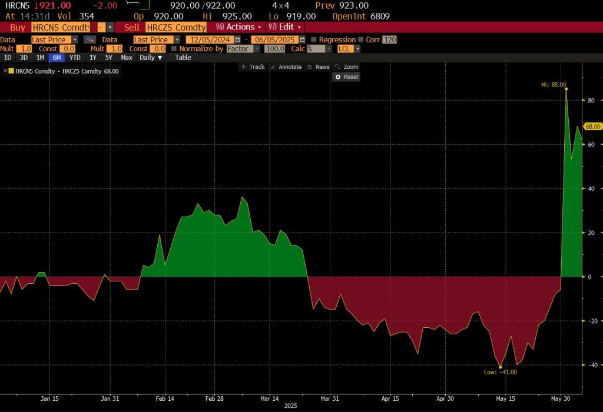
Task: Open the Daily periodicity dropdown
Action: coord(151,58)
